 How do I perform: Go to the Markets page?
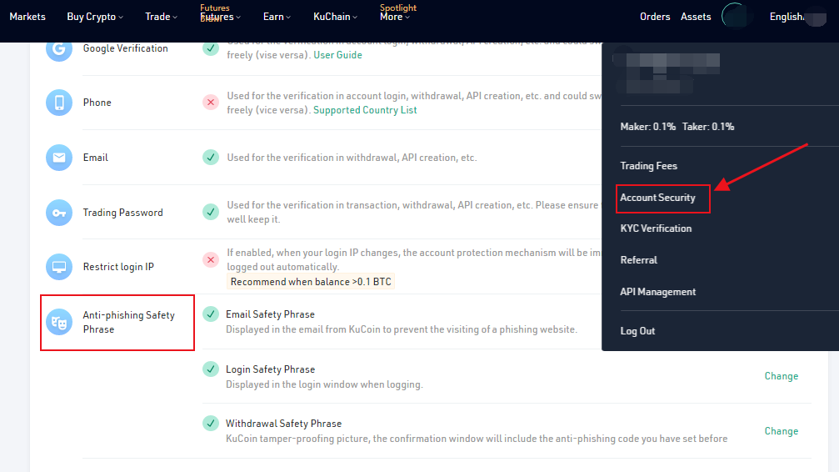pos(27,17)
